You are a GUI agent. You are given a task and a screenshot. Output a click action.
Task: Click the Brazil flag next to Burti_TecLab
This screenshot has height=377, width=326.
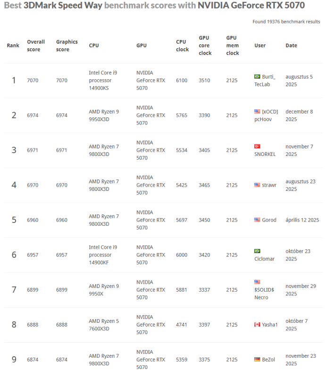[257, 77]
